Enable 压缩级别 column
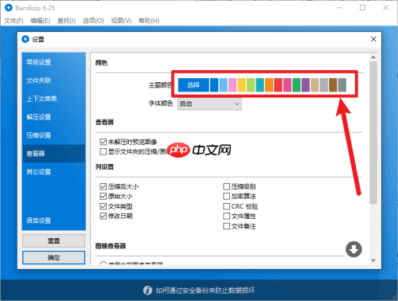398x301 pixels. (226, 186)
